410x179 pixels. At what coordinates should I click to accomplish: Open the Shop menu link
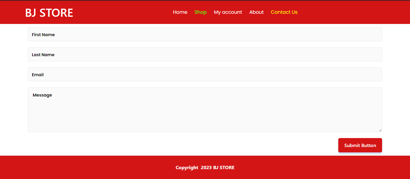(x=200, y=12)
